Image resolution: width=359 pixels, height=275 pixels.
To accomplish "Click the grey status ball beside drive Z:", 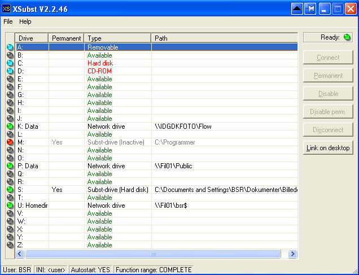I will pyautogui.click(x=10, y=245).
